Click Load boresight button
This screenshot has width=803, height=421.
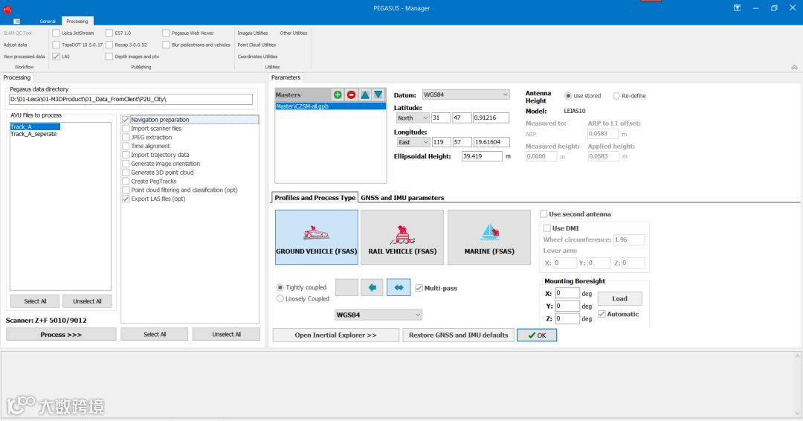click(x=619, y=298)
